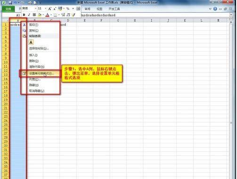Select column L header
Viewport: 237px width, 179px height.
[x=202, y=20]
